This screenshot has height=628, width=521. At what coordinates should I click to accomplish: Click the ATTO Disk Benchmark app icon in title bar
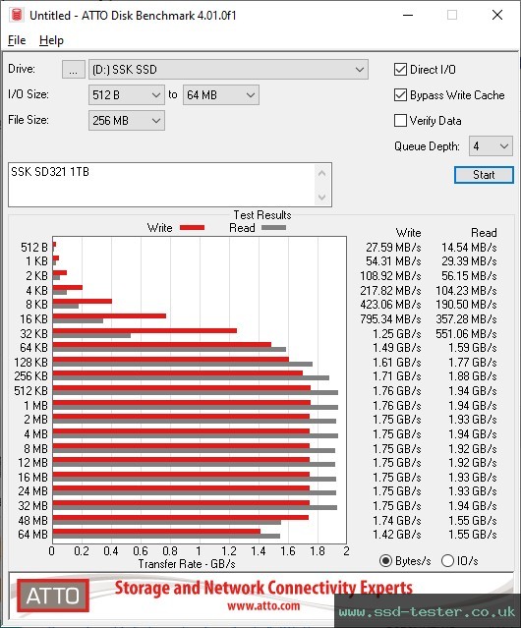(x=17, y=15)
